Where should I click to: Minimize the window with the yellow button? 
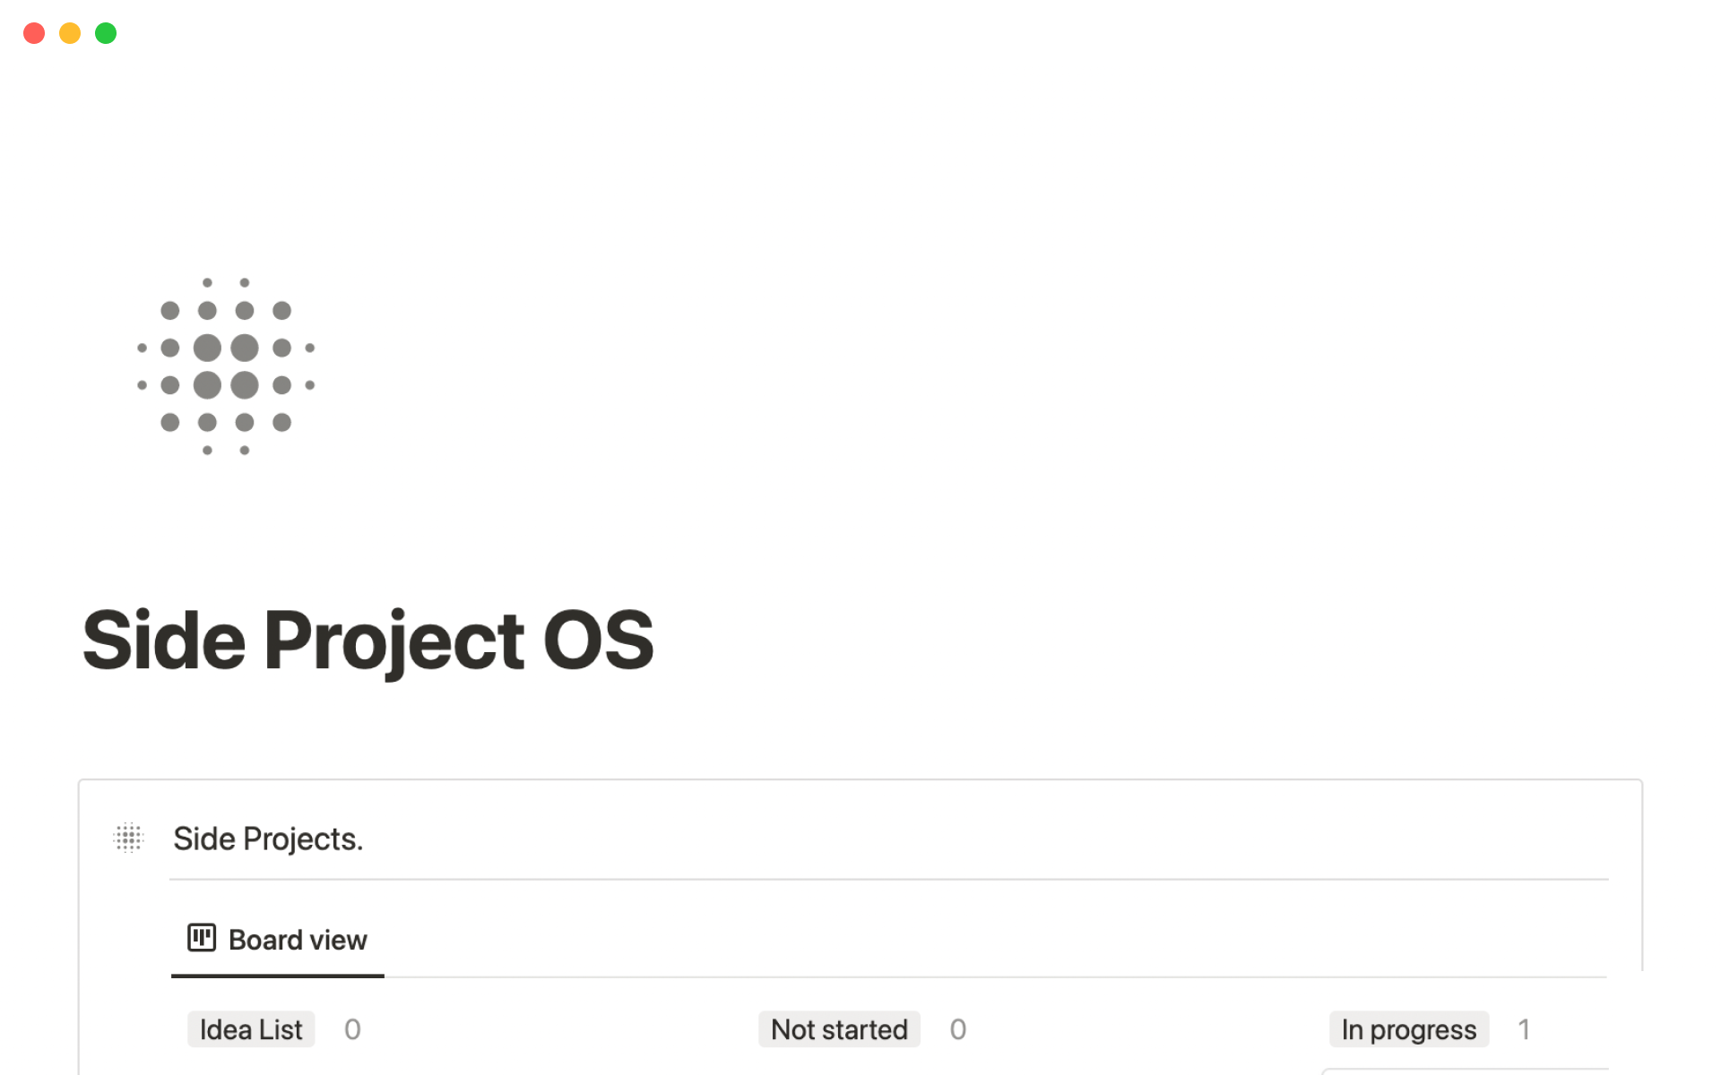click(70, 33)
